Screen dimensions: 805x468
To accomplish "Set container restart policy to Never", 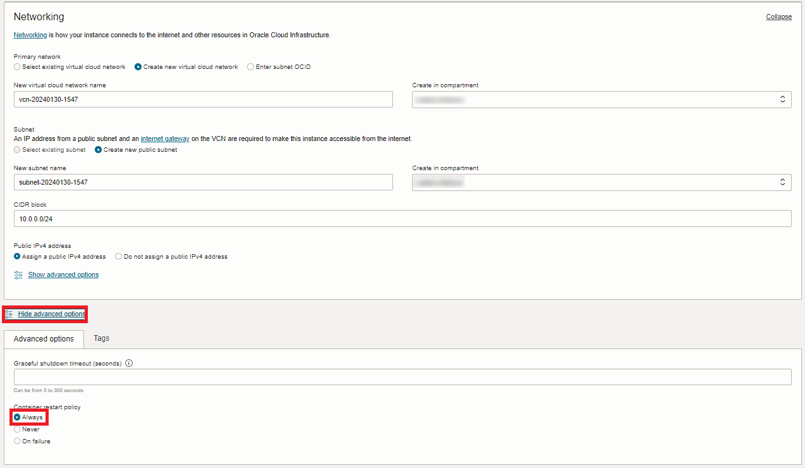I will [17, 429].
